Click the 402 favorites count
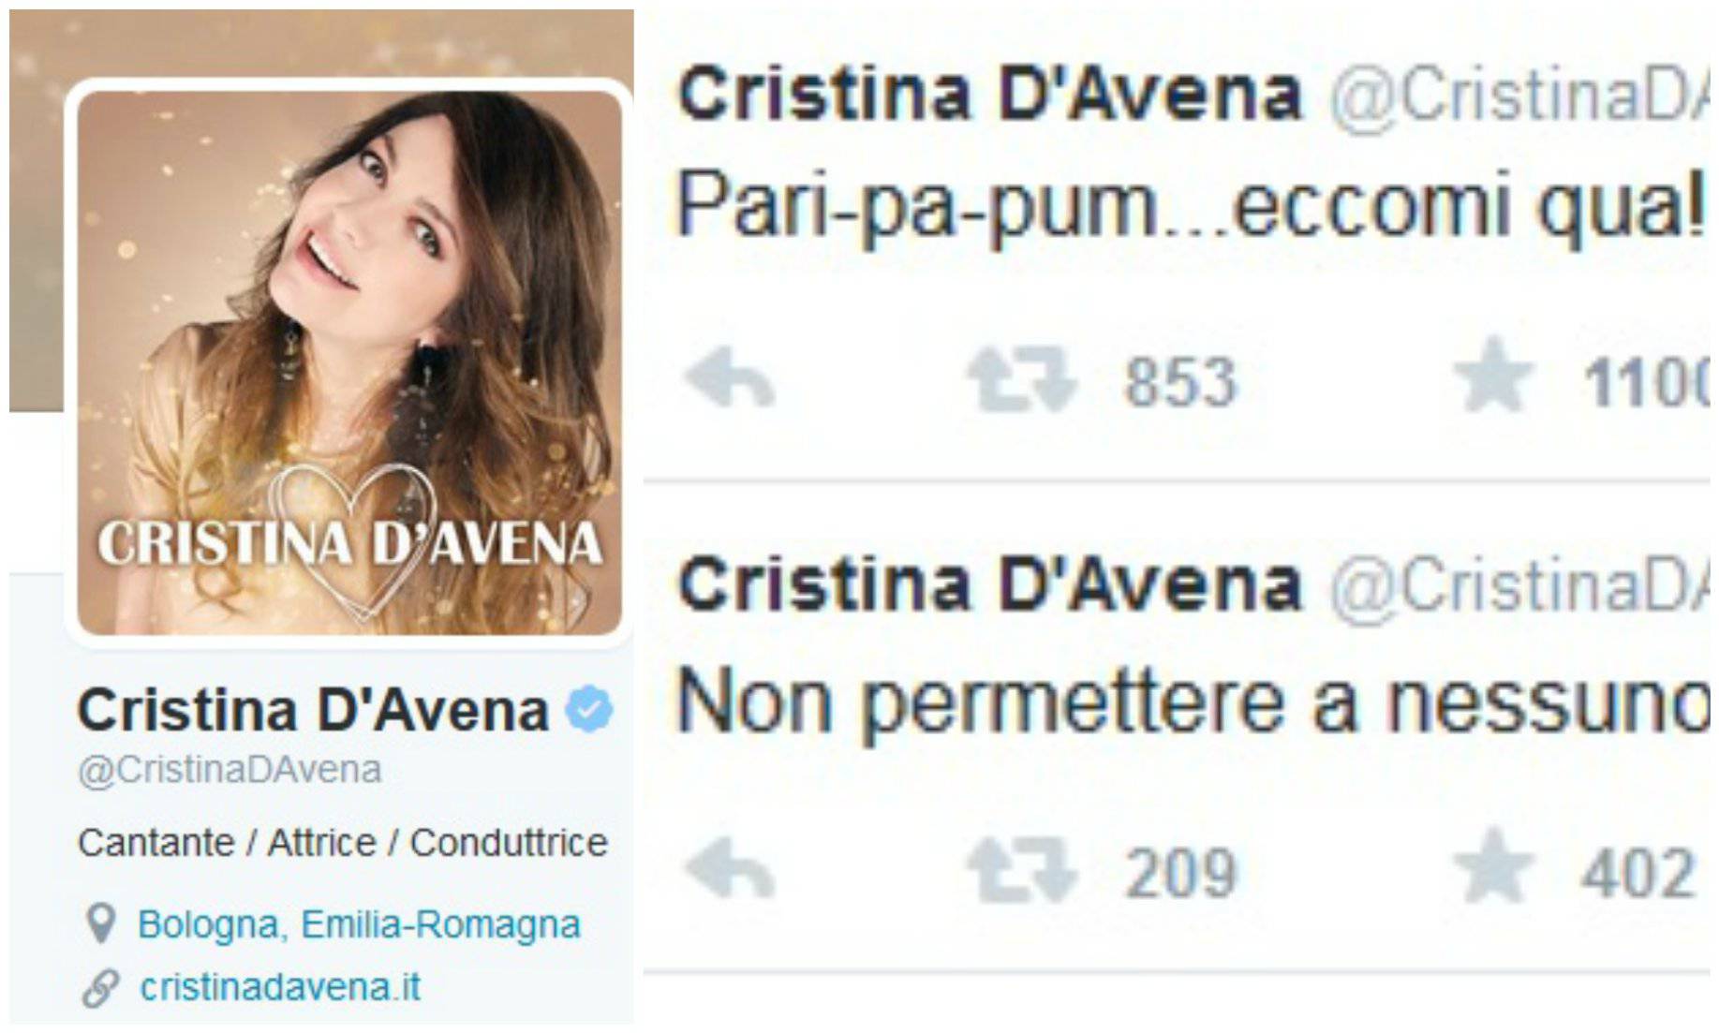The height and width of the screenshot is (1033, 1719). 1637,873
